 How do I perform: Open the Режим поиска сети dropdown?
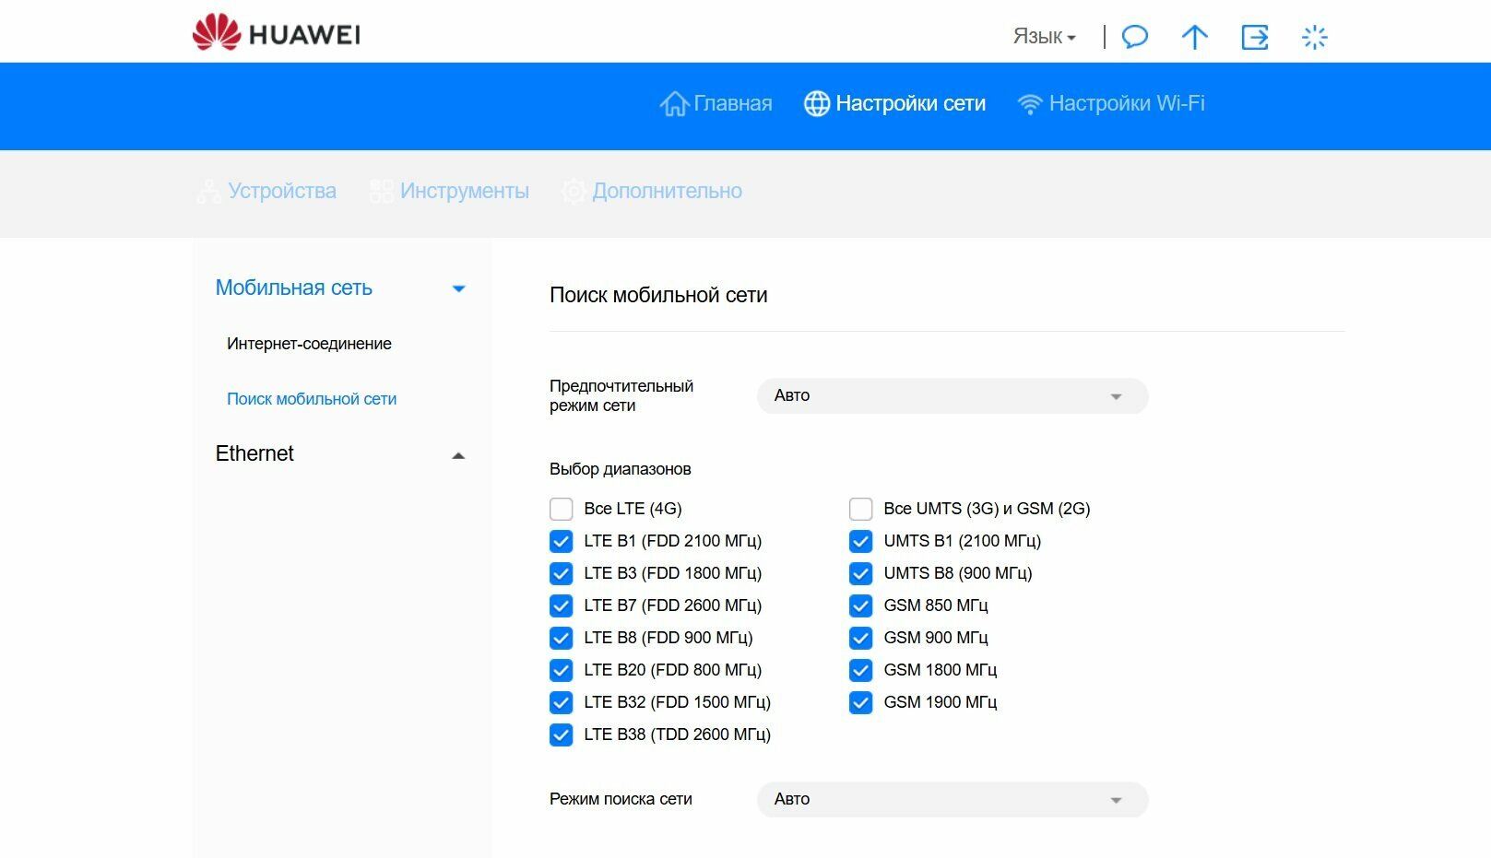[x=953, y=800]
